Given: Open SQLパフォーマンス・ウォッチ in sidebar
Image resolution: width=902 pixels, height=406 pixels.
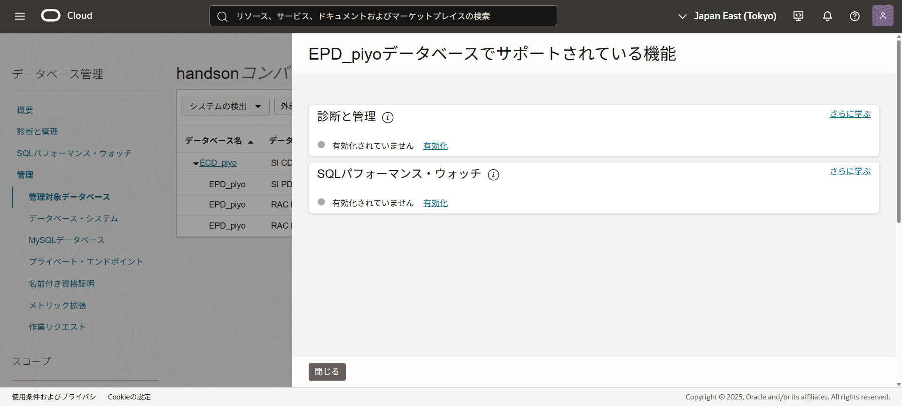Looking at the screenshot, I should (74, 153).
